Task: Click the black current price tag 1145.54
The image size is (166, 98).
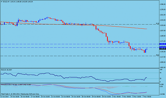Action: [x=163, y=49]
